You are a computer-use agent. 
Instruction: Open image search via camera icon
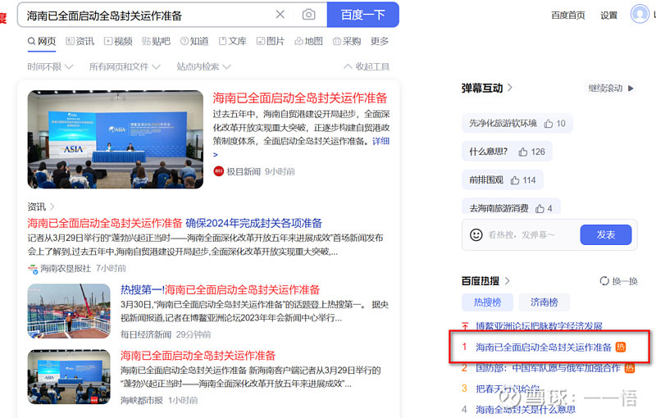[x=309, y=15]
